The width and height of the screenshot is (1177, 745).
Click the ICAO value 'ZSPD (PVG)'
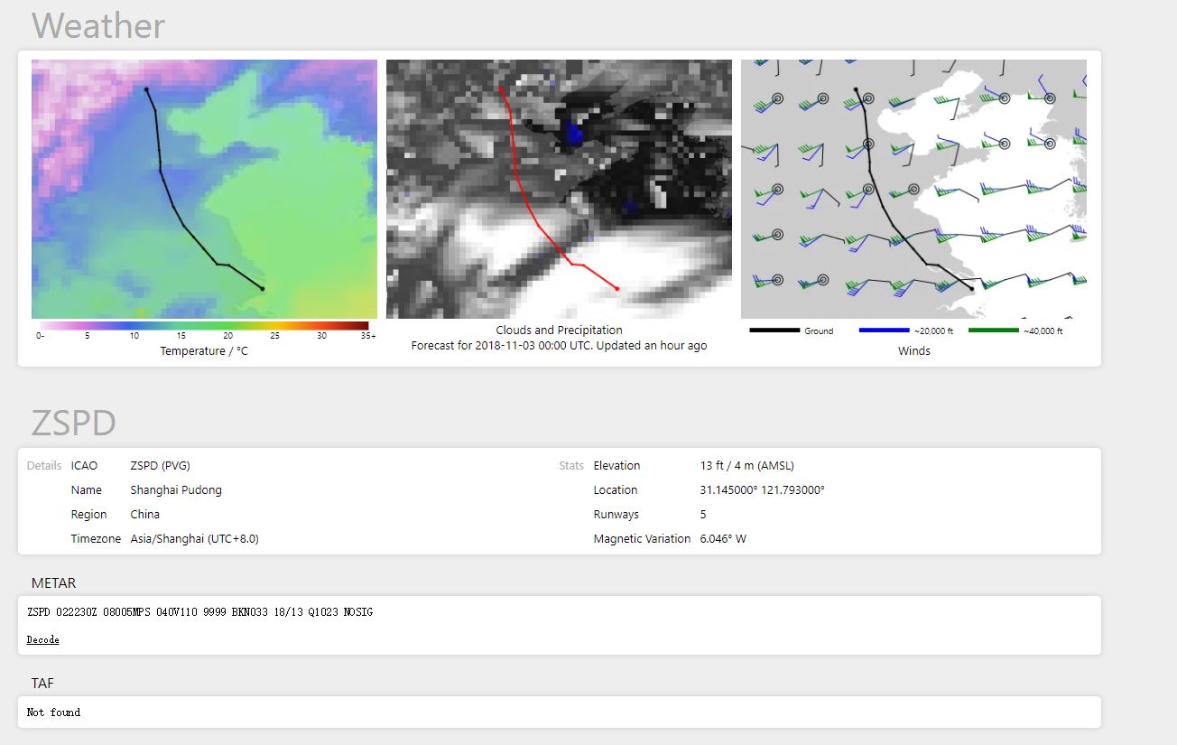[160, 466]
